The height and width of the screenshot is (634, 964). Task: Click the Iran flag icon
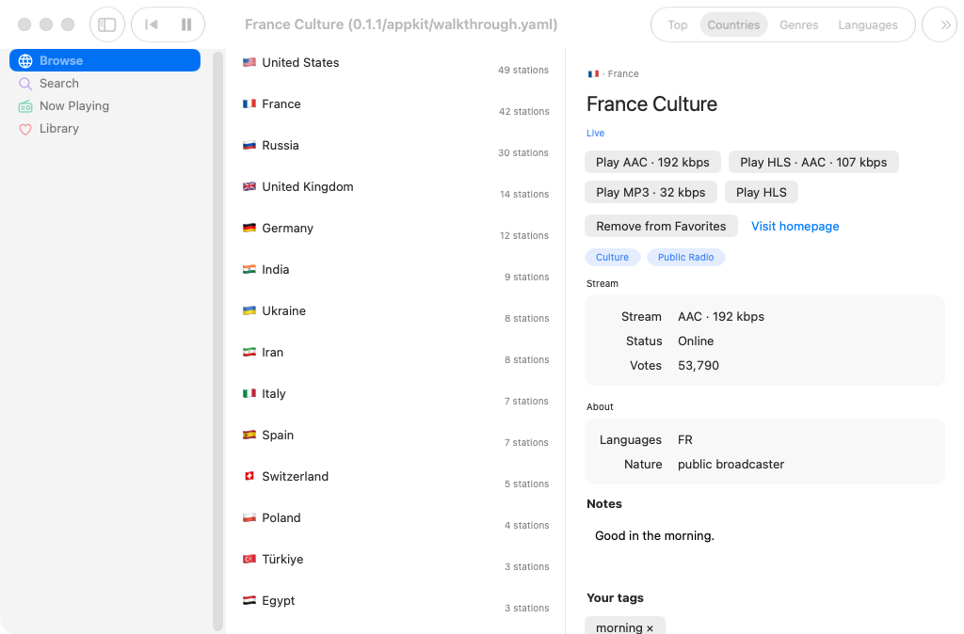point(249,352)
